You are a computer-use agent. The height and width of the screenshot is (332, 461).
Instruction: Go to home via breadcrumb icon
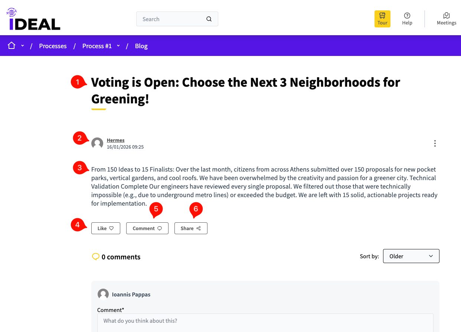click(x=12, y=46)
